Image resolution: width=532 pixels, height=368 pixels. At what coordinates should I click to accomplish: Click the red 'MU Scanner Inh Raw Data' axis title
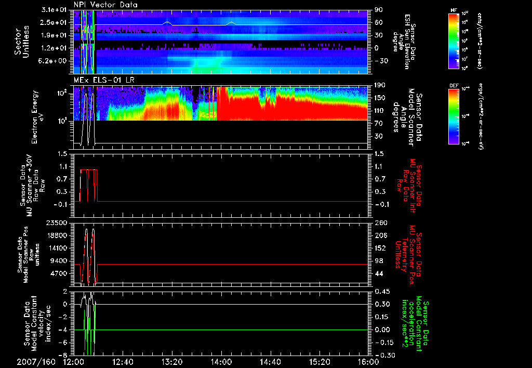click(409, 186)
